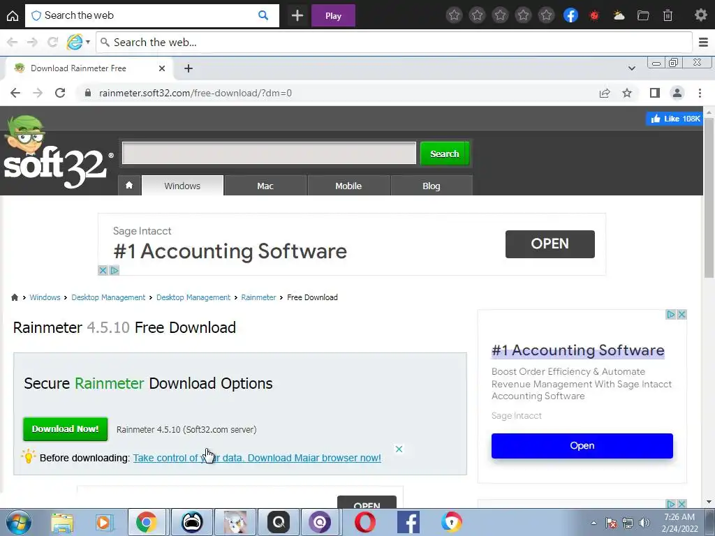Open the hamburger menu of outer browser
Image resolution: width=715 pixels, height=536 pixels.
tap(703, 43)
